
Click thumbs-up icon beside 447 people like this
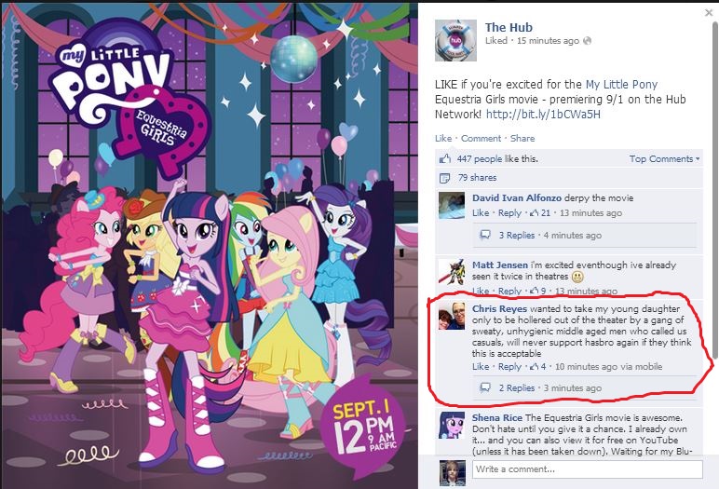(x=445, y=158)
